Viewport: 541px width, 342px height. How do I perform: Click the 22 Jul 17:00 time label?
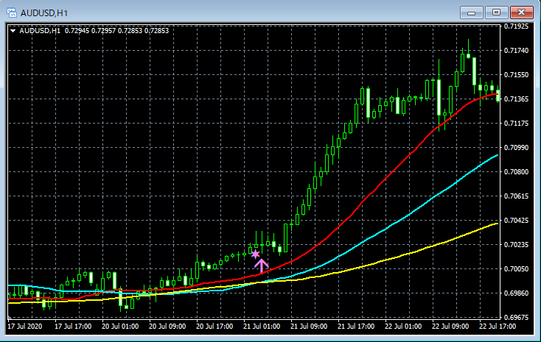(498, 326)
